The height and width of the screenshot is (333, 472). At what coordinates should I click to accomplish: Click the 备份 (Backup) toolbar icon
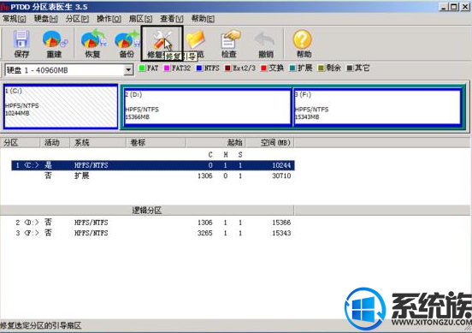(x=127, y=39)
